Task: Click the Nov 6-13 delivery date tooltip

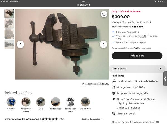Action: [142, 36]
